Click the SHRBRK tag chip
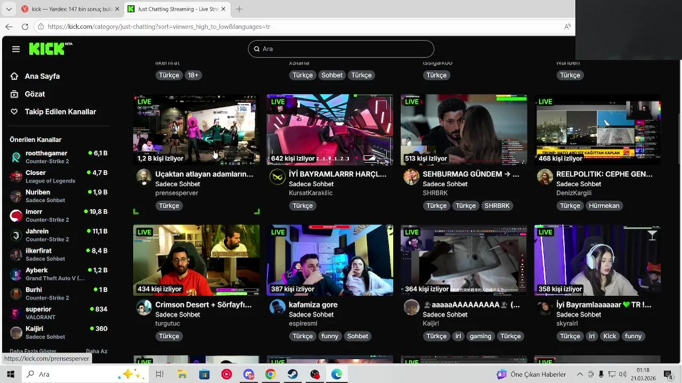The width and height of the screenshot is (682, 383). [x=497, y=206]
